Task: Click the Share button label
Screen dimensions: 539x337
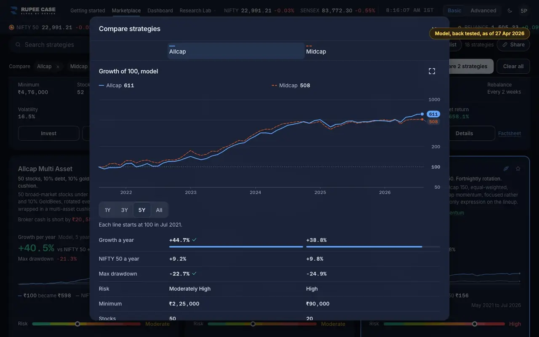Action: [518, 45]
